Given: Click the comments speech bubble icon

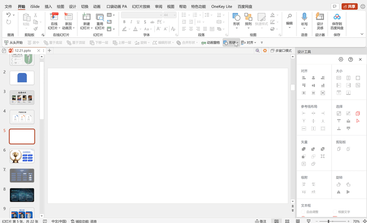Looking at the screenshot, I should point(335,7).
